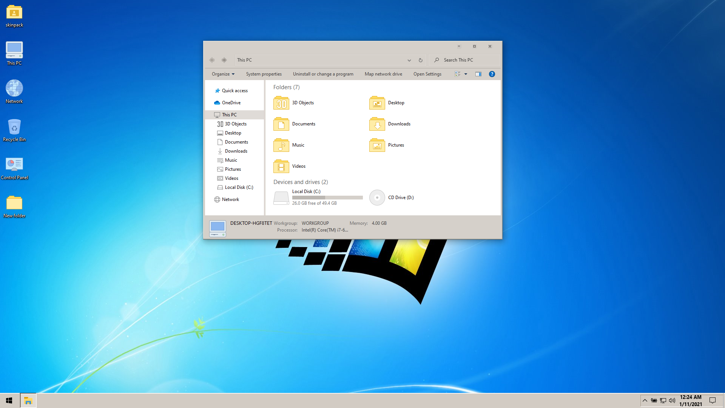
Task: Click Map network drive button
Action: [383, 74]
